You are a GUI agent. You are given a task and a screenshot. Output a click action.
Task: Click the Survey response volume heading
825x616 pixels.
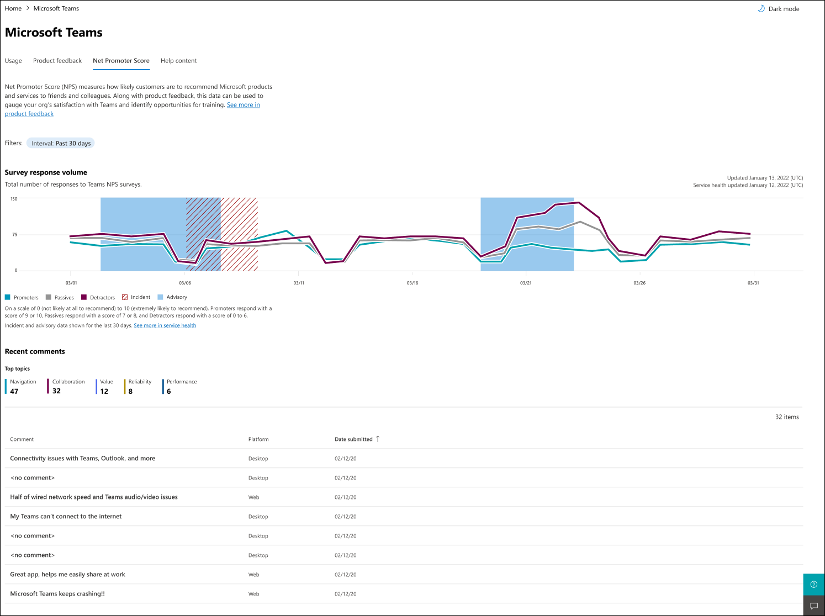pos(46,172)
